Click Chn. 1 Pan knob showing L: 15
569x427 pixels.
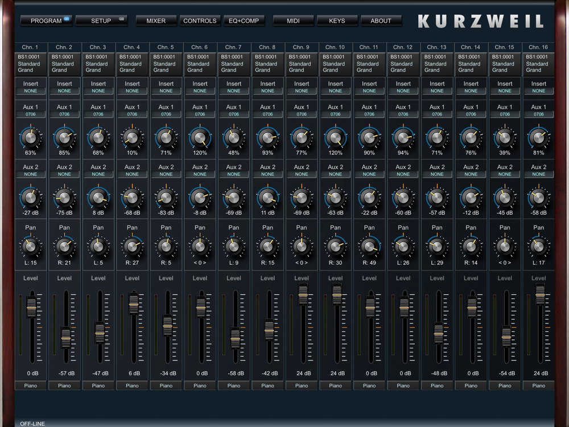click(x=31, y=247)
